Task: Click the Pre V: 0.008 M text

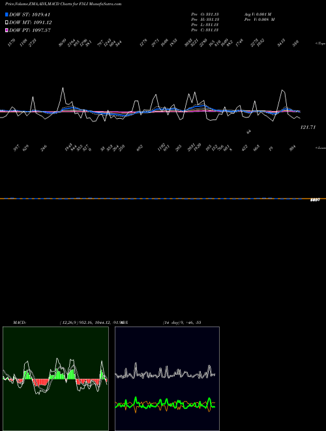Action: pyautogui.click(x=259, y=20)
